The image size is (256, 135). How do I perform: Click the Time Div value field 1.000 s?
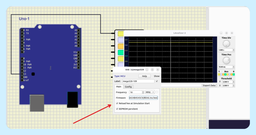225,50
